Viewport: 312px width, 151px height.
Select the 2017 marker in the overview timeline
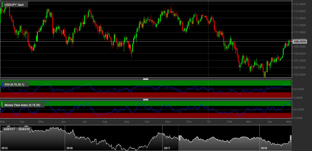coord(167,148)
